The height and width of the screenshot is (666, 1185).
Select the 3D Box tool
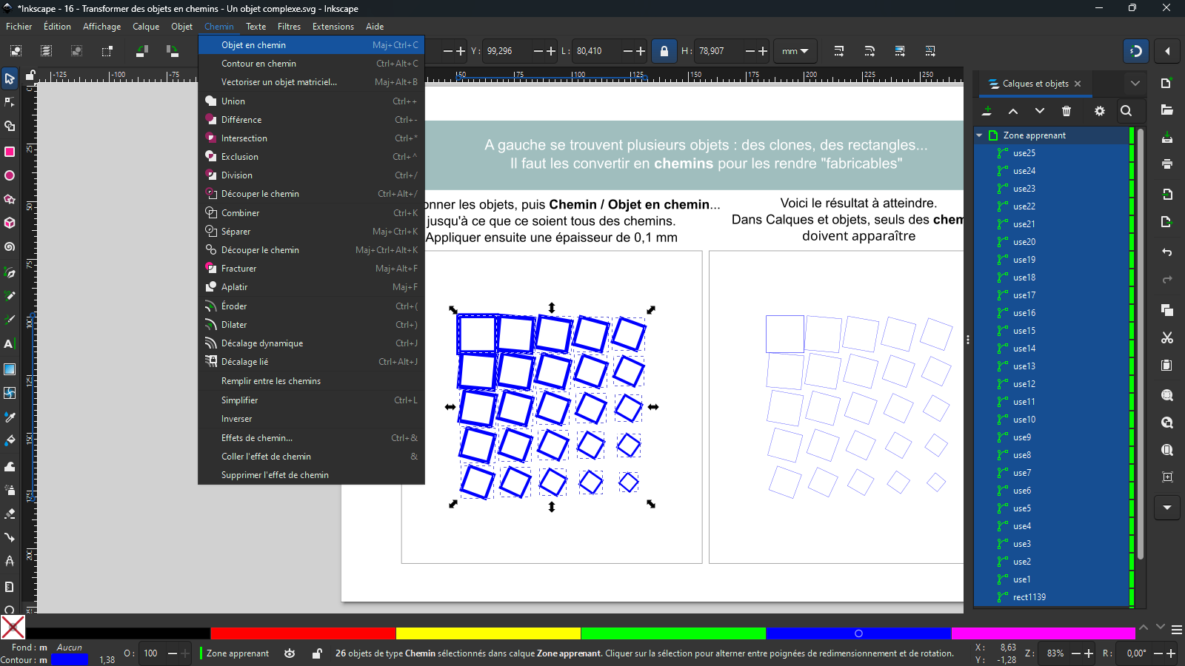pos(10,223)
